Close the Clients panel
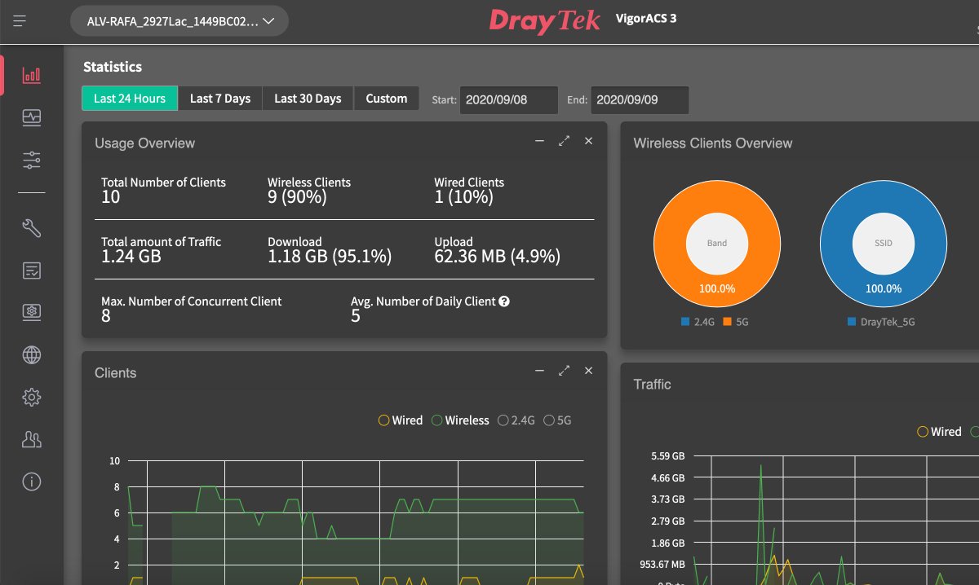The width and height of the screenshot is (979, 585). pos(589,371)
